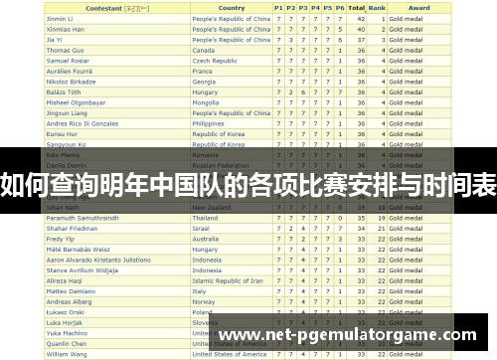Toggle the gender symbols icon in Contestant header
The width and height of the screenshot is (497, 360).
coord(132,9)
